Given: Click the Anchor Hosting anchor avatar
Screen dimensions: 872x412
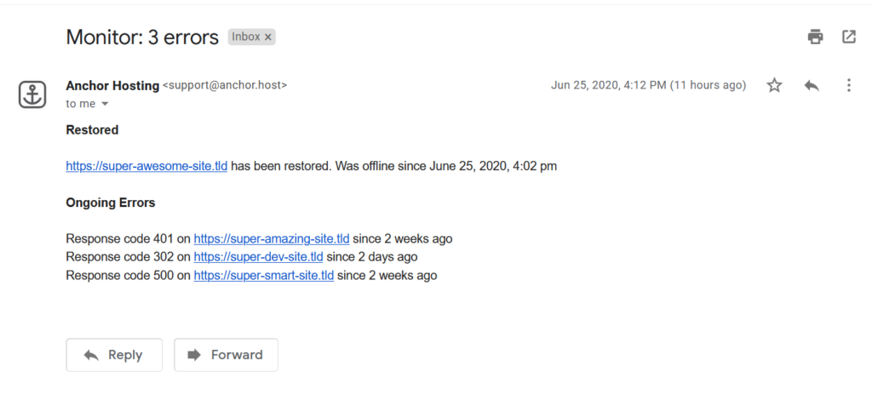Looking at the screenshot, I should pyautogui.click(x=32, y=94).
